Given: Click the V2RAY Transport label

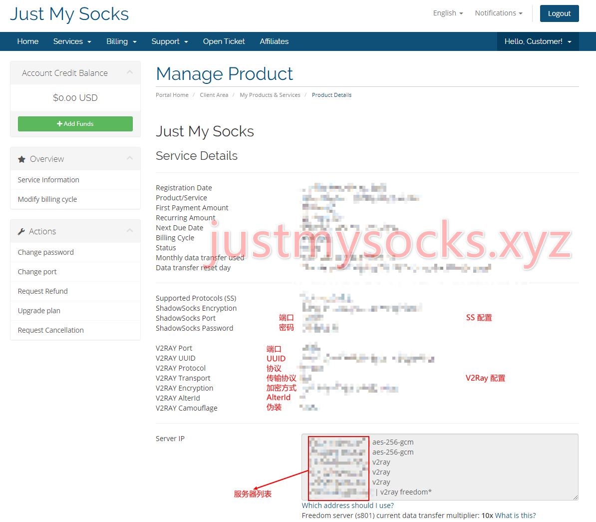Looking at the screenshot, I should [183, 378].
